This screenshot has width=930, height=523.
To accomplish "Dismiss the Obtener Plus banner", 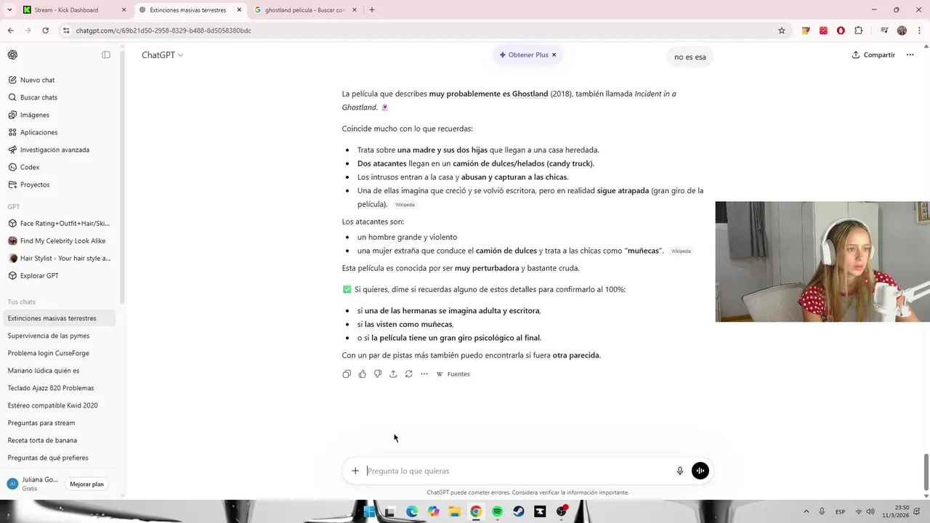I will coord(554,55).
